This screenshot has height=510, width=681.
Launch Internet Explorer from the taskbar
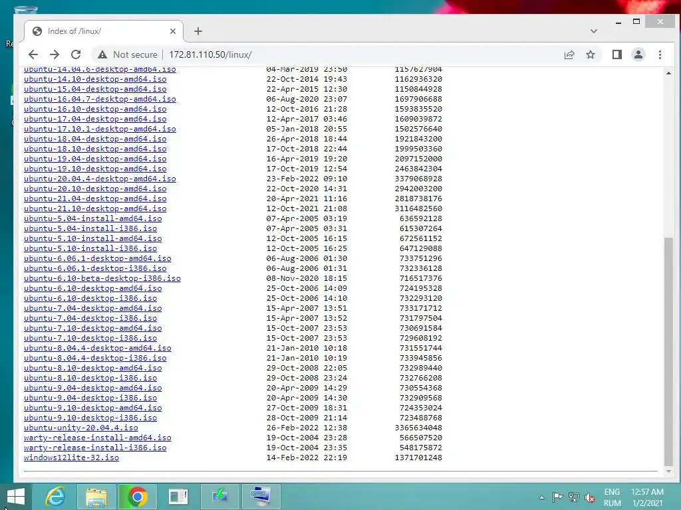coord(56,497)
